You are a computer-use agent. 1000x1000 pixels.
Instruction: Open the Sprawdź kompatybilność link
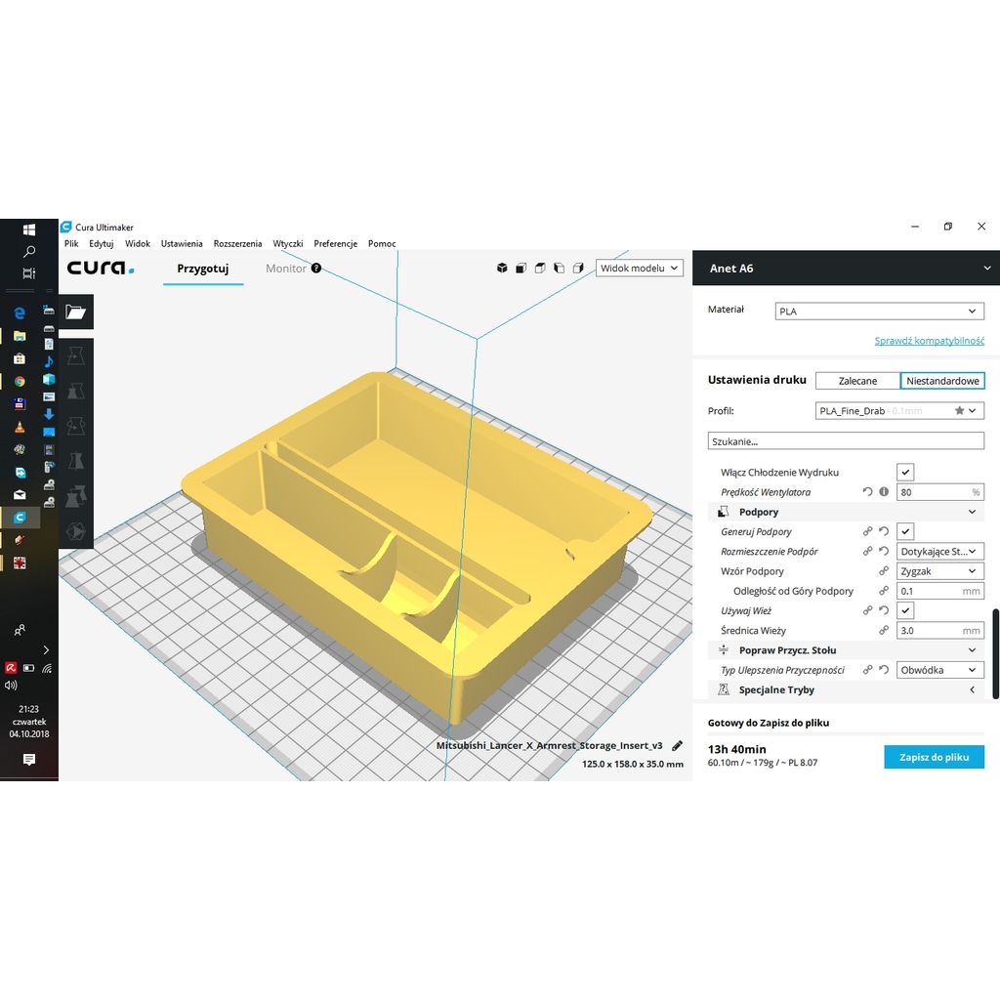click(929, 341)
